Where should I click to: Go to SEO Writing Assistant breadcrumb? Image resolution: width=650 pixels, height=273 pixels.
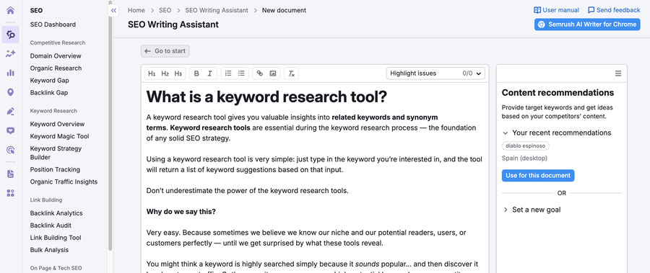coord(217,10)
